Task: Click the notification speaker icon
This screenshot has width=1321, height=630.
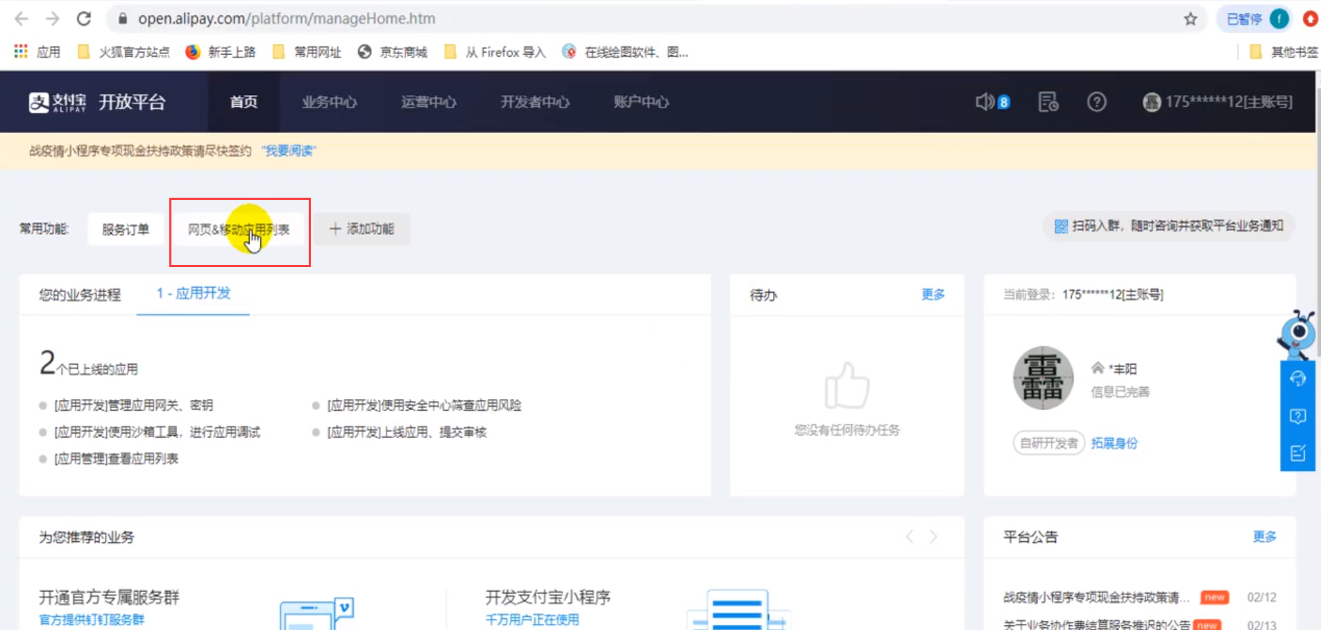Action: click(x=985, y=102)
